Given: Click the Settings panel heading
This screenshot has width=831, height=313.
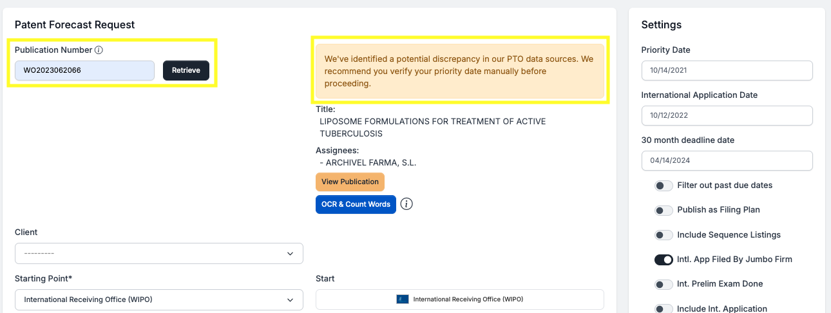Looking at the screenshot, I should coord(662,24).
